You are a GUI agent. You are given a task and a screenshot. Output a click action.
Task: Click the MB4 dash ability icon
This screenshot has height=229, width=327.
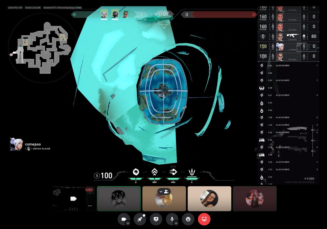pyautogui.click(x=173, y=172)
